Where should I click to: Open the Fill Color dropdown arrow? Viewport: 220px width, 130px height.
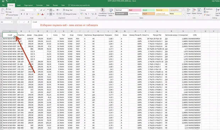(x=40, y=14)
